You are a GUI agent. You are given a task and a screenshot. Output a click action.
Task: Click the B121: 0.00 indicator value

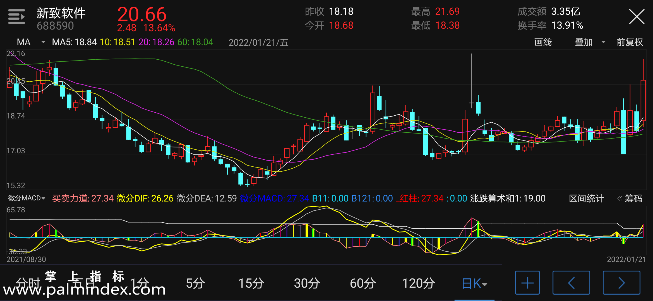[372, 198]
